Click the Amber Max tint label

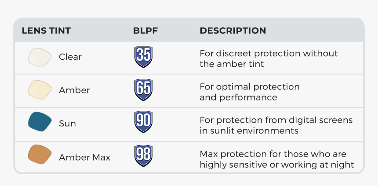[85, 157]
